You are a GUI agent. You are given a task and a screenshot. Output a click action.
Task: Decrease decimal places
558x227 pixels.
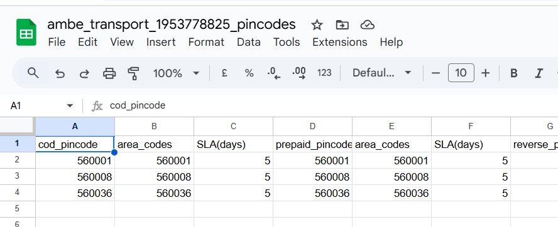pyautogui.click(x=274, y=73)
